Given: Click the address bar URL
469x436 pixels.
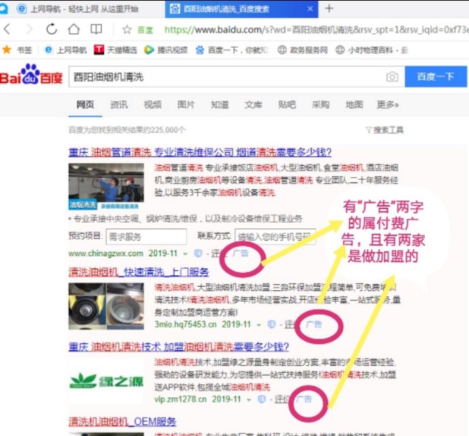Looking at the screenshot, I should click(x=317, y=29).
